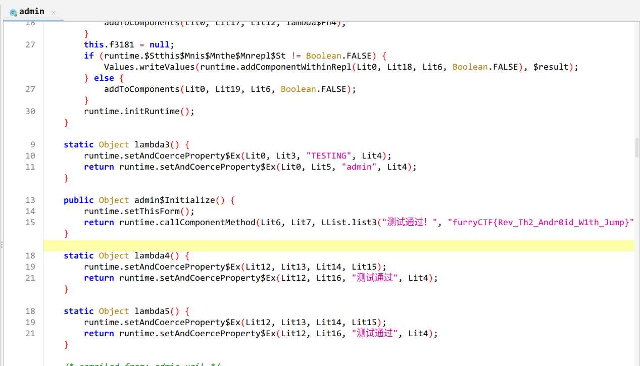This screenshot has width=640, height=366.
Task: Click lambda5 method name
Action: click(x=152, y=311)
